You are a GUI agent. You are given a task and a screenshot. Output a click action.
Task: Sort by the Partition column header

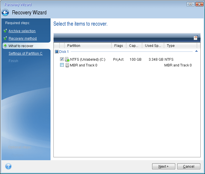pyautogui.click(x=88, y=46)
